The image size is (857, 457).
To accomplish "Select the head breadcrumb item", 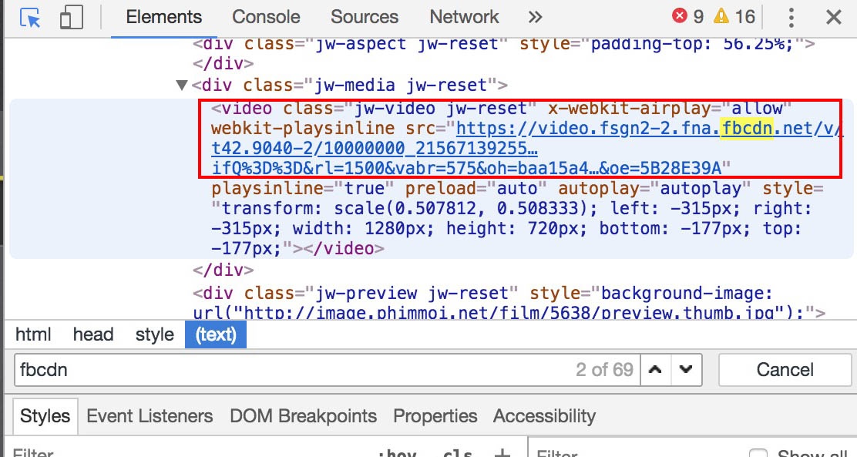I will pyautogui.click(x=93, y=334).
